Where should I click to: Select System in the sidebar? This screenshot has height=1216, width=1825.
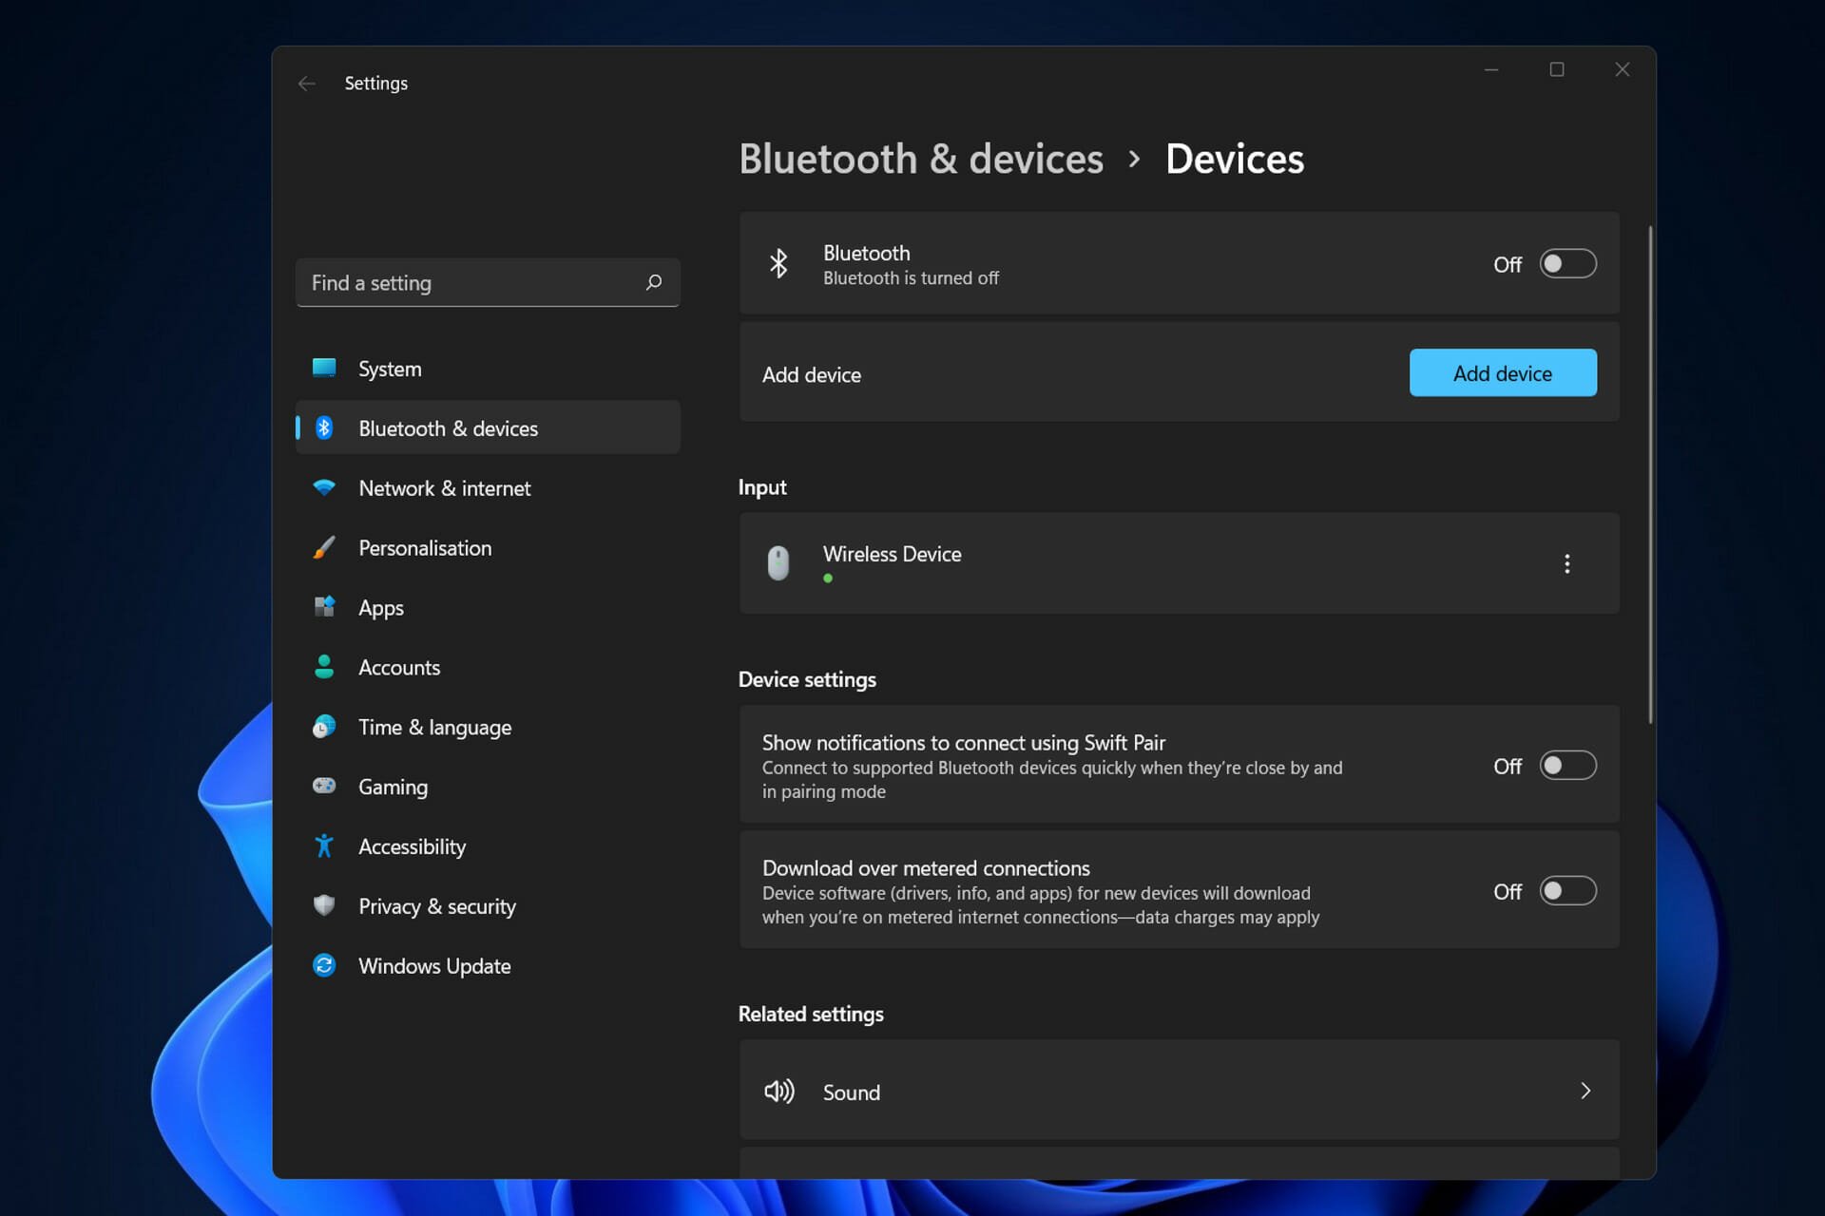(x=488, y=369)
